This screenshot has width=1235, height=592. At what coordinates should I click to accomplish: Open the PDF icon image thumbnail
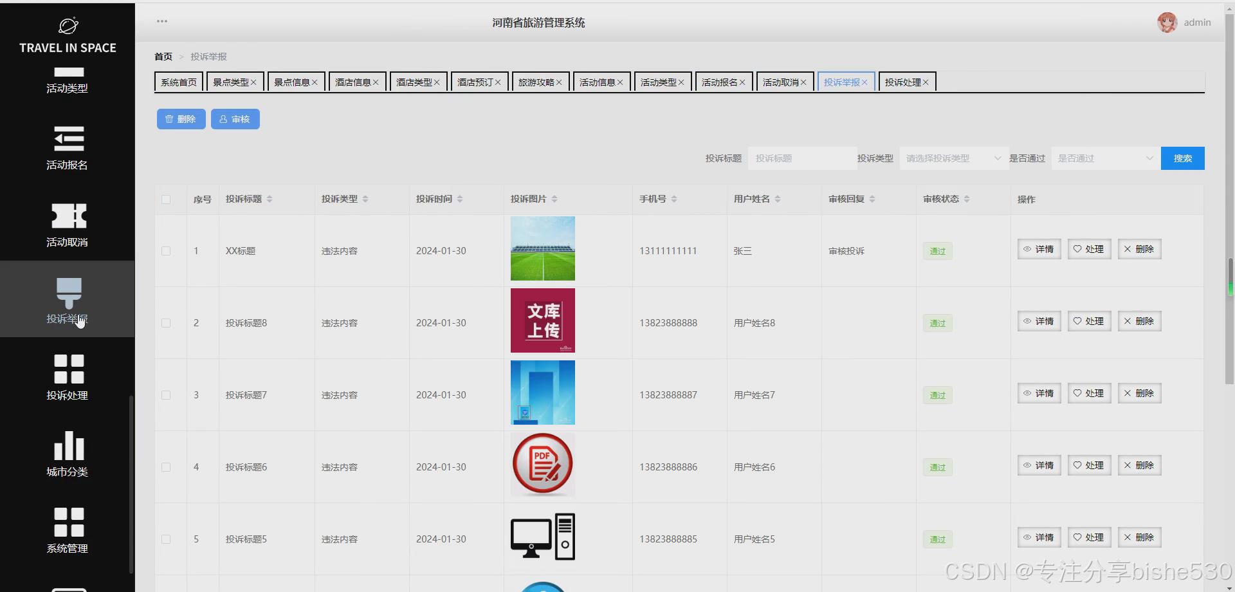point(543,465)
